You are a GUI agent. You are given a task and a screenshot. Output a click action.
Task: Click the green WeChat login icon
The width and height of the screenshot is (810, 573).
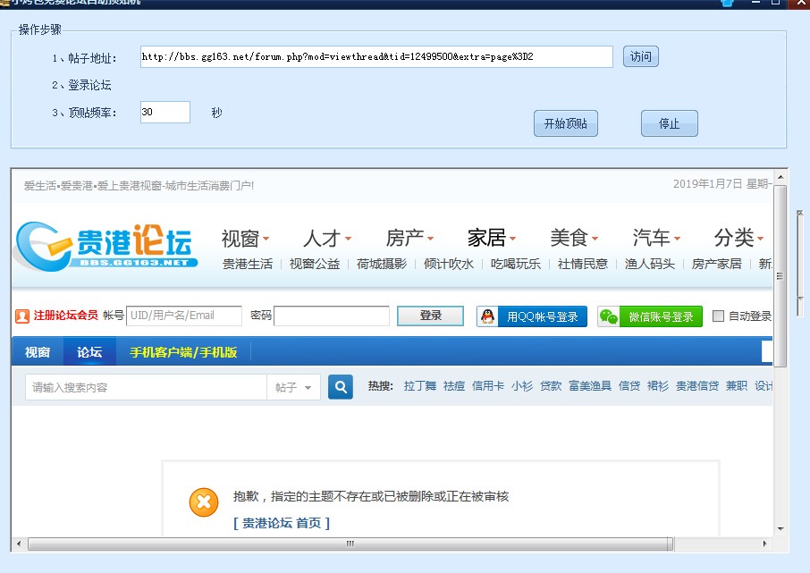coord(609,316)
